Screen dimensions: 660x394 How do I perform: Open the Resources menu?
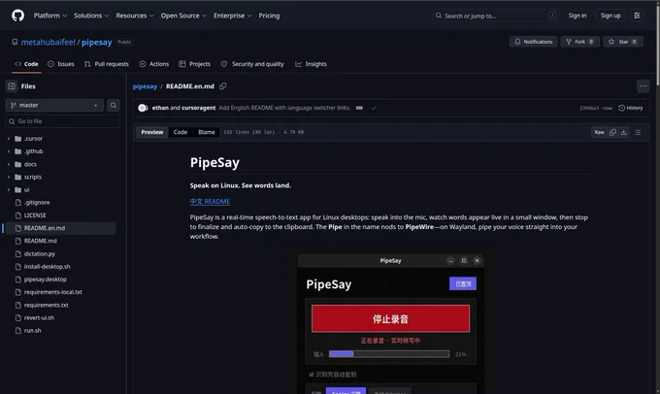tap(135, 16)
